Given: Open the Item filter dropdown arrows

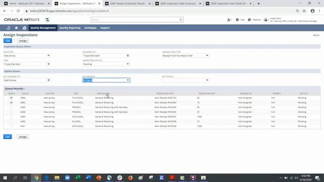Looking at the screenshot, I should (x=49, y=64).
